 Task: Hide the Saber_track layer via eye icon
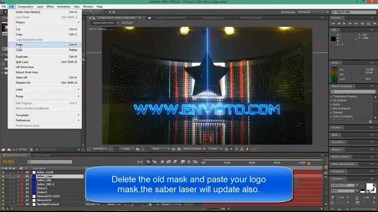3,172
